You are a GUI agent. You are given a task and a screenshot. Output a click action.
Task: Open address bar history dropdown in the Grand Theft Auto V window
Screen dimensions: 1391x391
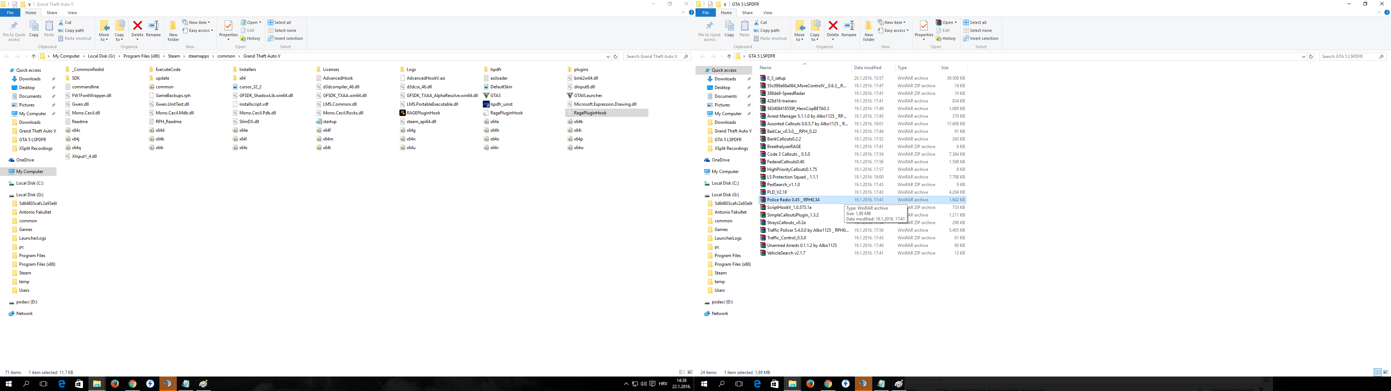pyautogui.click(x=608, y=56)
